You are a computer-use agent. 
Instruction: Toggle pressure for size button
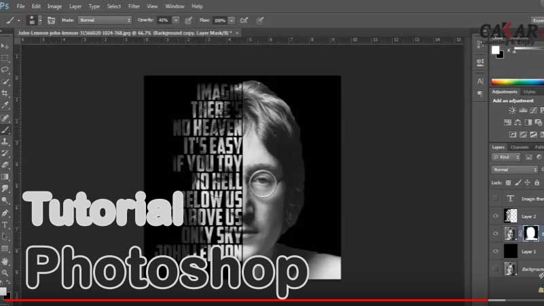pos(259,20)
